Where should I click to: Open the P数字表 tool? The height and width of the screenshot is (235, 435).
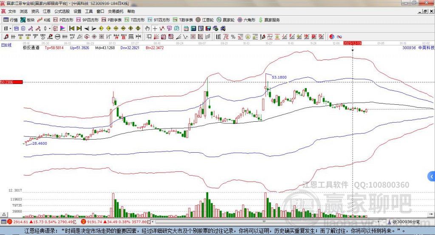pos(112,20)
